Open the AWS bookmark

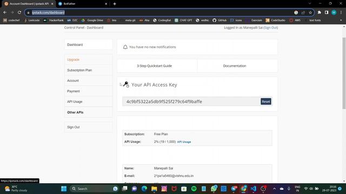(295, 20)
